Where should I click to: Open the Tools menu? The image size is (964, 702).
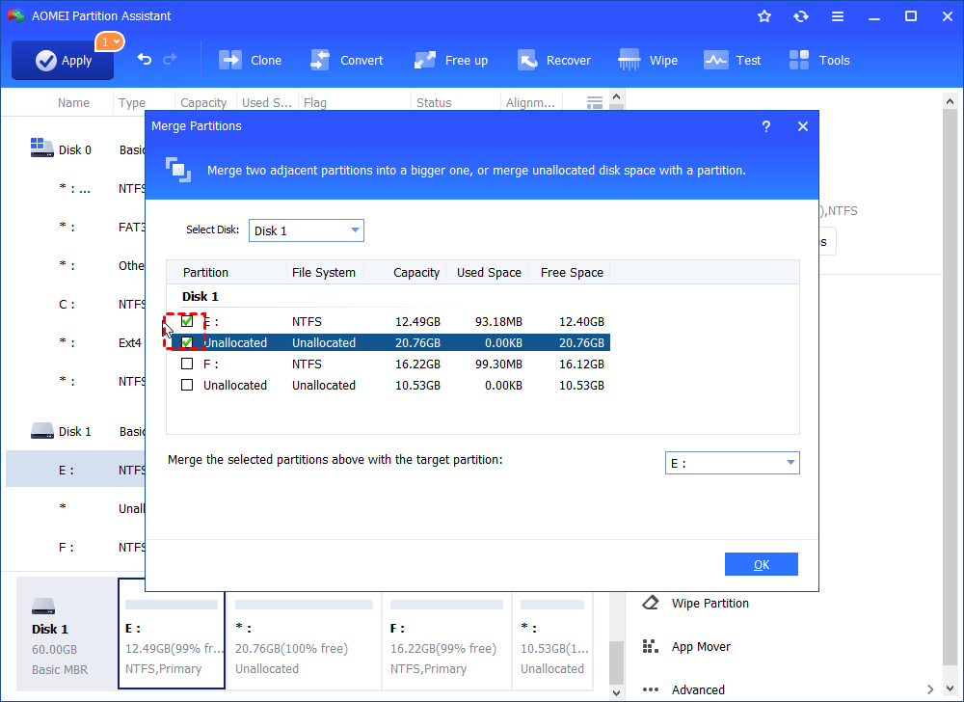(818, 60)
